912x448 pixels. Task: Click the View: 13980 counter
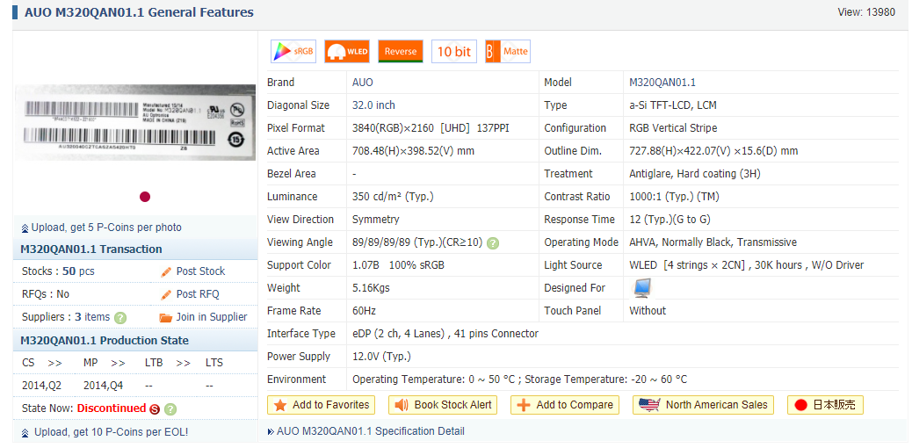click(866, 12)
